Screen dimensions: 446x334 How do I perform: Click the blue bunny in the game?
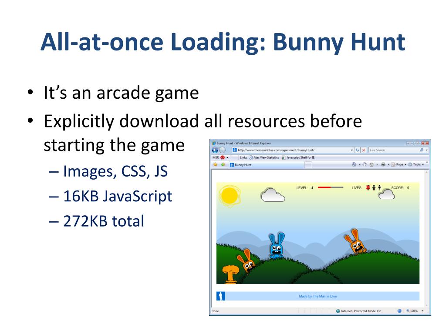[x=277, y=245]
